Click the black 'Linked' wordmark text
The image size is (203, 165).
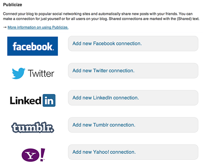tap(26, 100)
